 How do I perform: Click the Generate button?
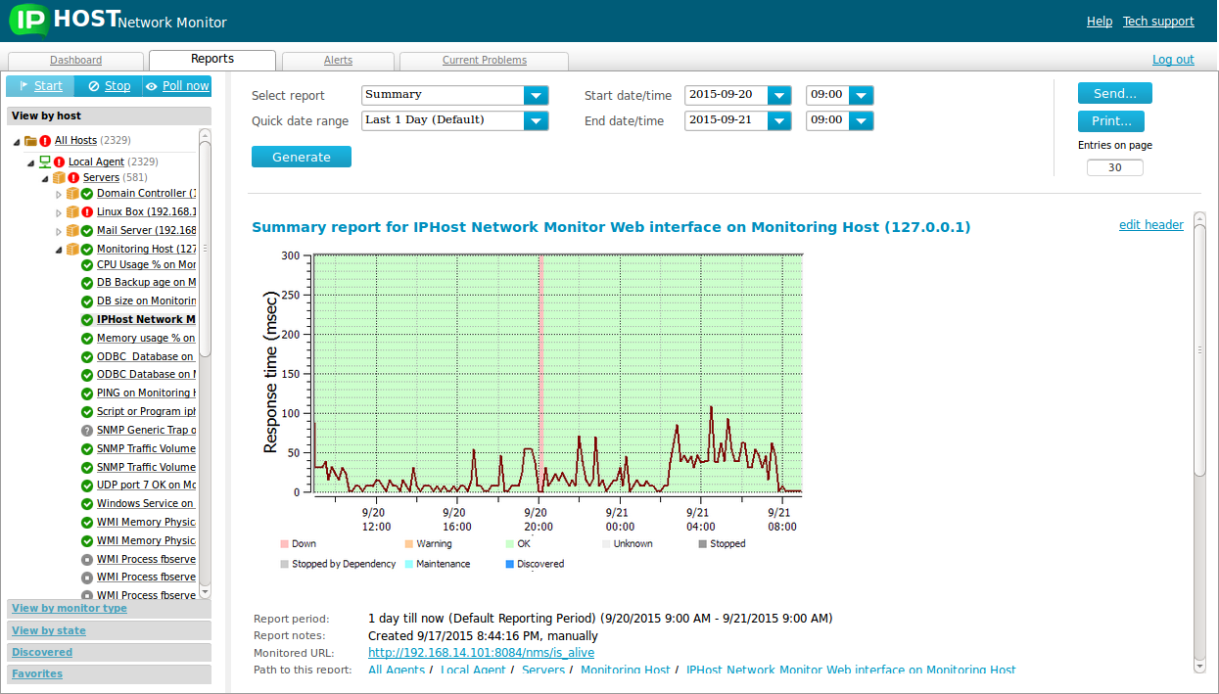[x=302, y=157]
